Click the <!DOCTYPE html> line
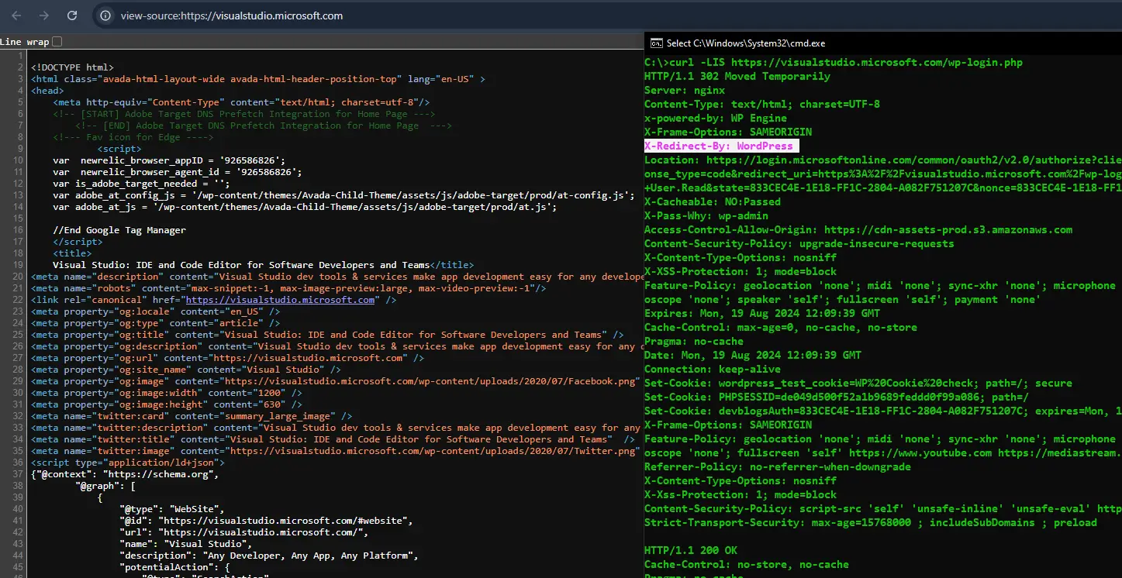Image resolution: width=1122 pixels, height=578 pixels. 72,67
